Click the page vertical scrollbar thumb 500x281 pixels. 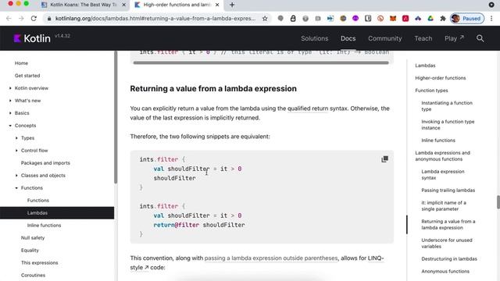pyautogui.click(x=498, y=202)
